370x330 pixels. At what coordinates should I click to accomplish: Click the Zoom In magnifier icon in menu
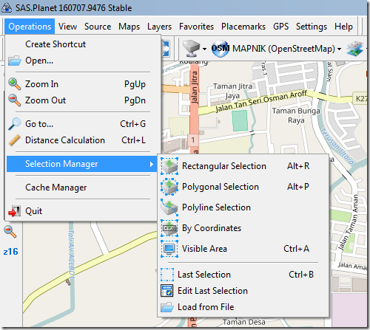(x=15, y=84)
